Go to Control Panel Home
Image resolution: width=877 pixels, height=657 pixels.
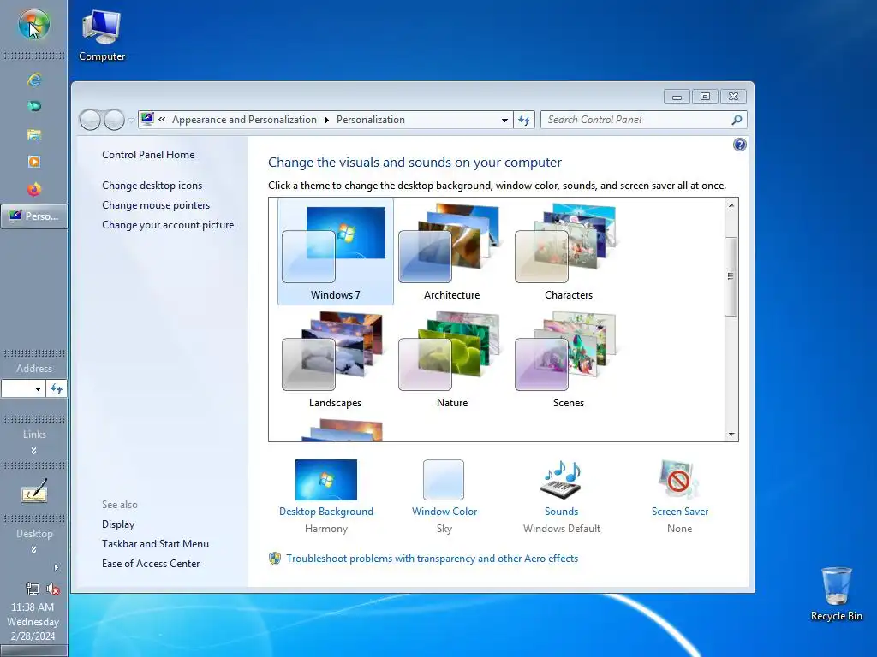(x=148, y=155)
